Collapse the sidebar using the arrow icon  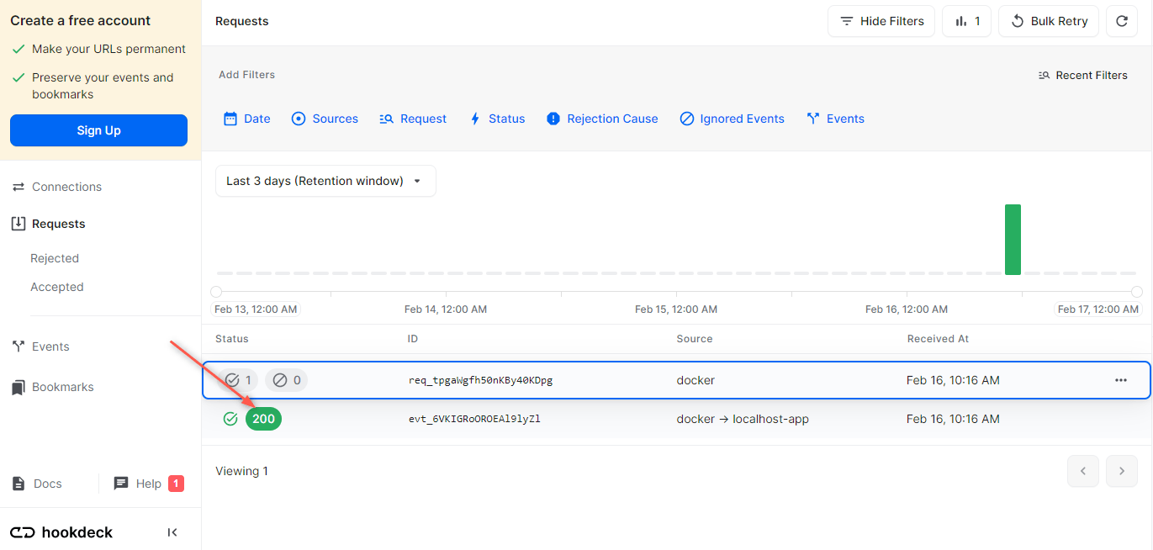[x=172, y=532]
